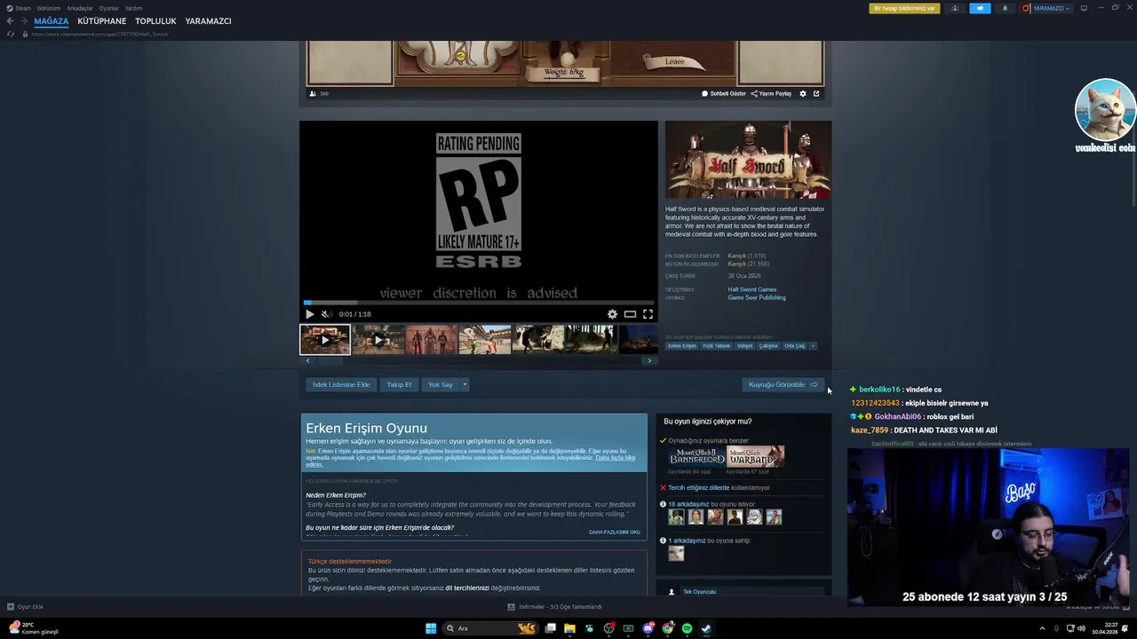Open the notifications bell icon
This screenshot has width=1137, height=639.
point(1005,8)
